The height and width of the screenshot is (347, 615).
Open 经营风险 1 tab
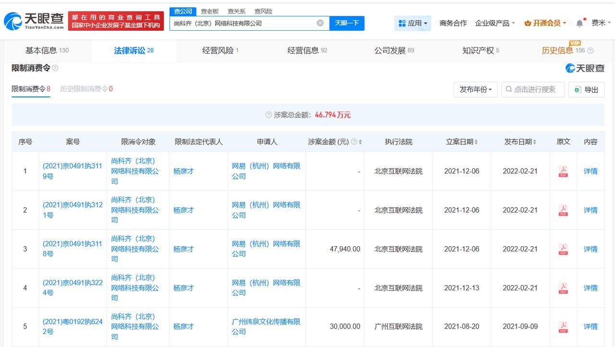pyautogui.click(x=221, y=50)
